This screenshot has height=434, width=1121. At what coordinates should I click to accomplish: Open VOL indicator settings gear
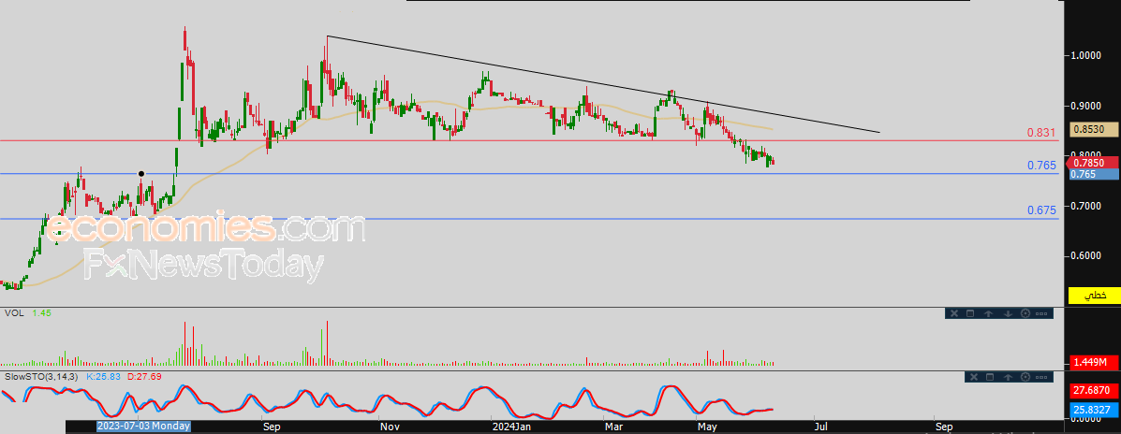pos(1025,313)
